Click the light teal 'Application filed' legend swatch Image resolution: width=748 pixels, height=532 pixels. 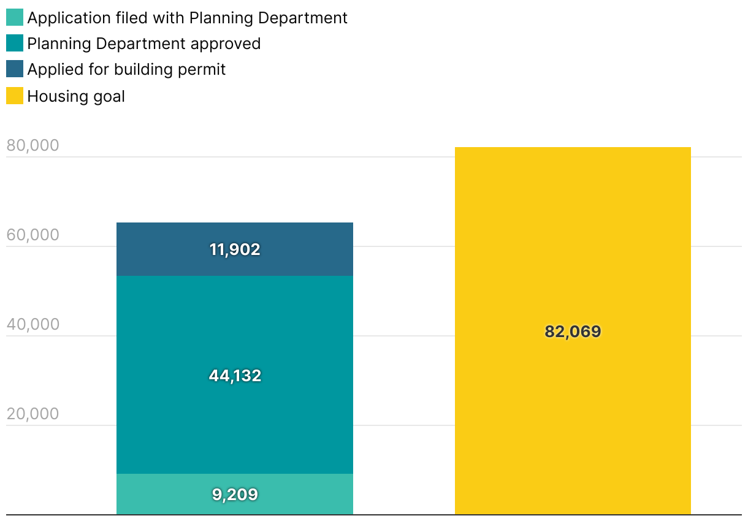point(15,18)
